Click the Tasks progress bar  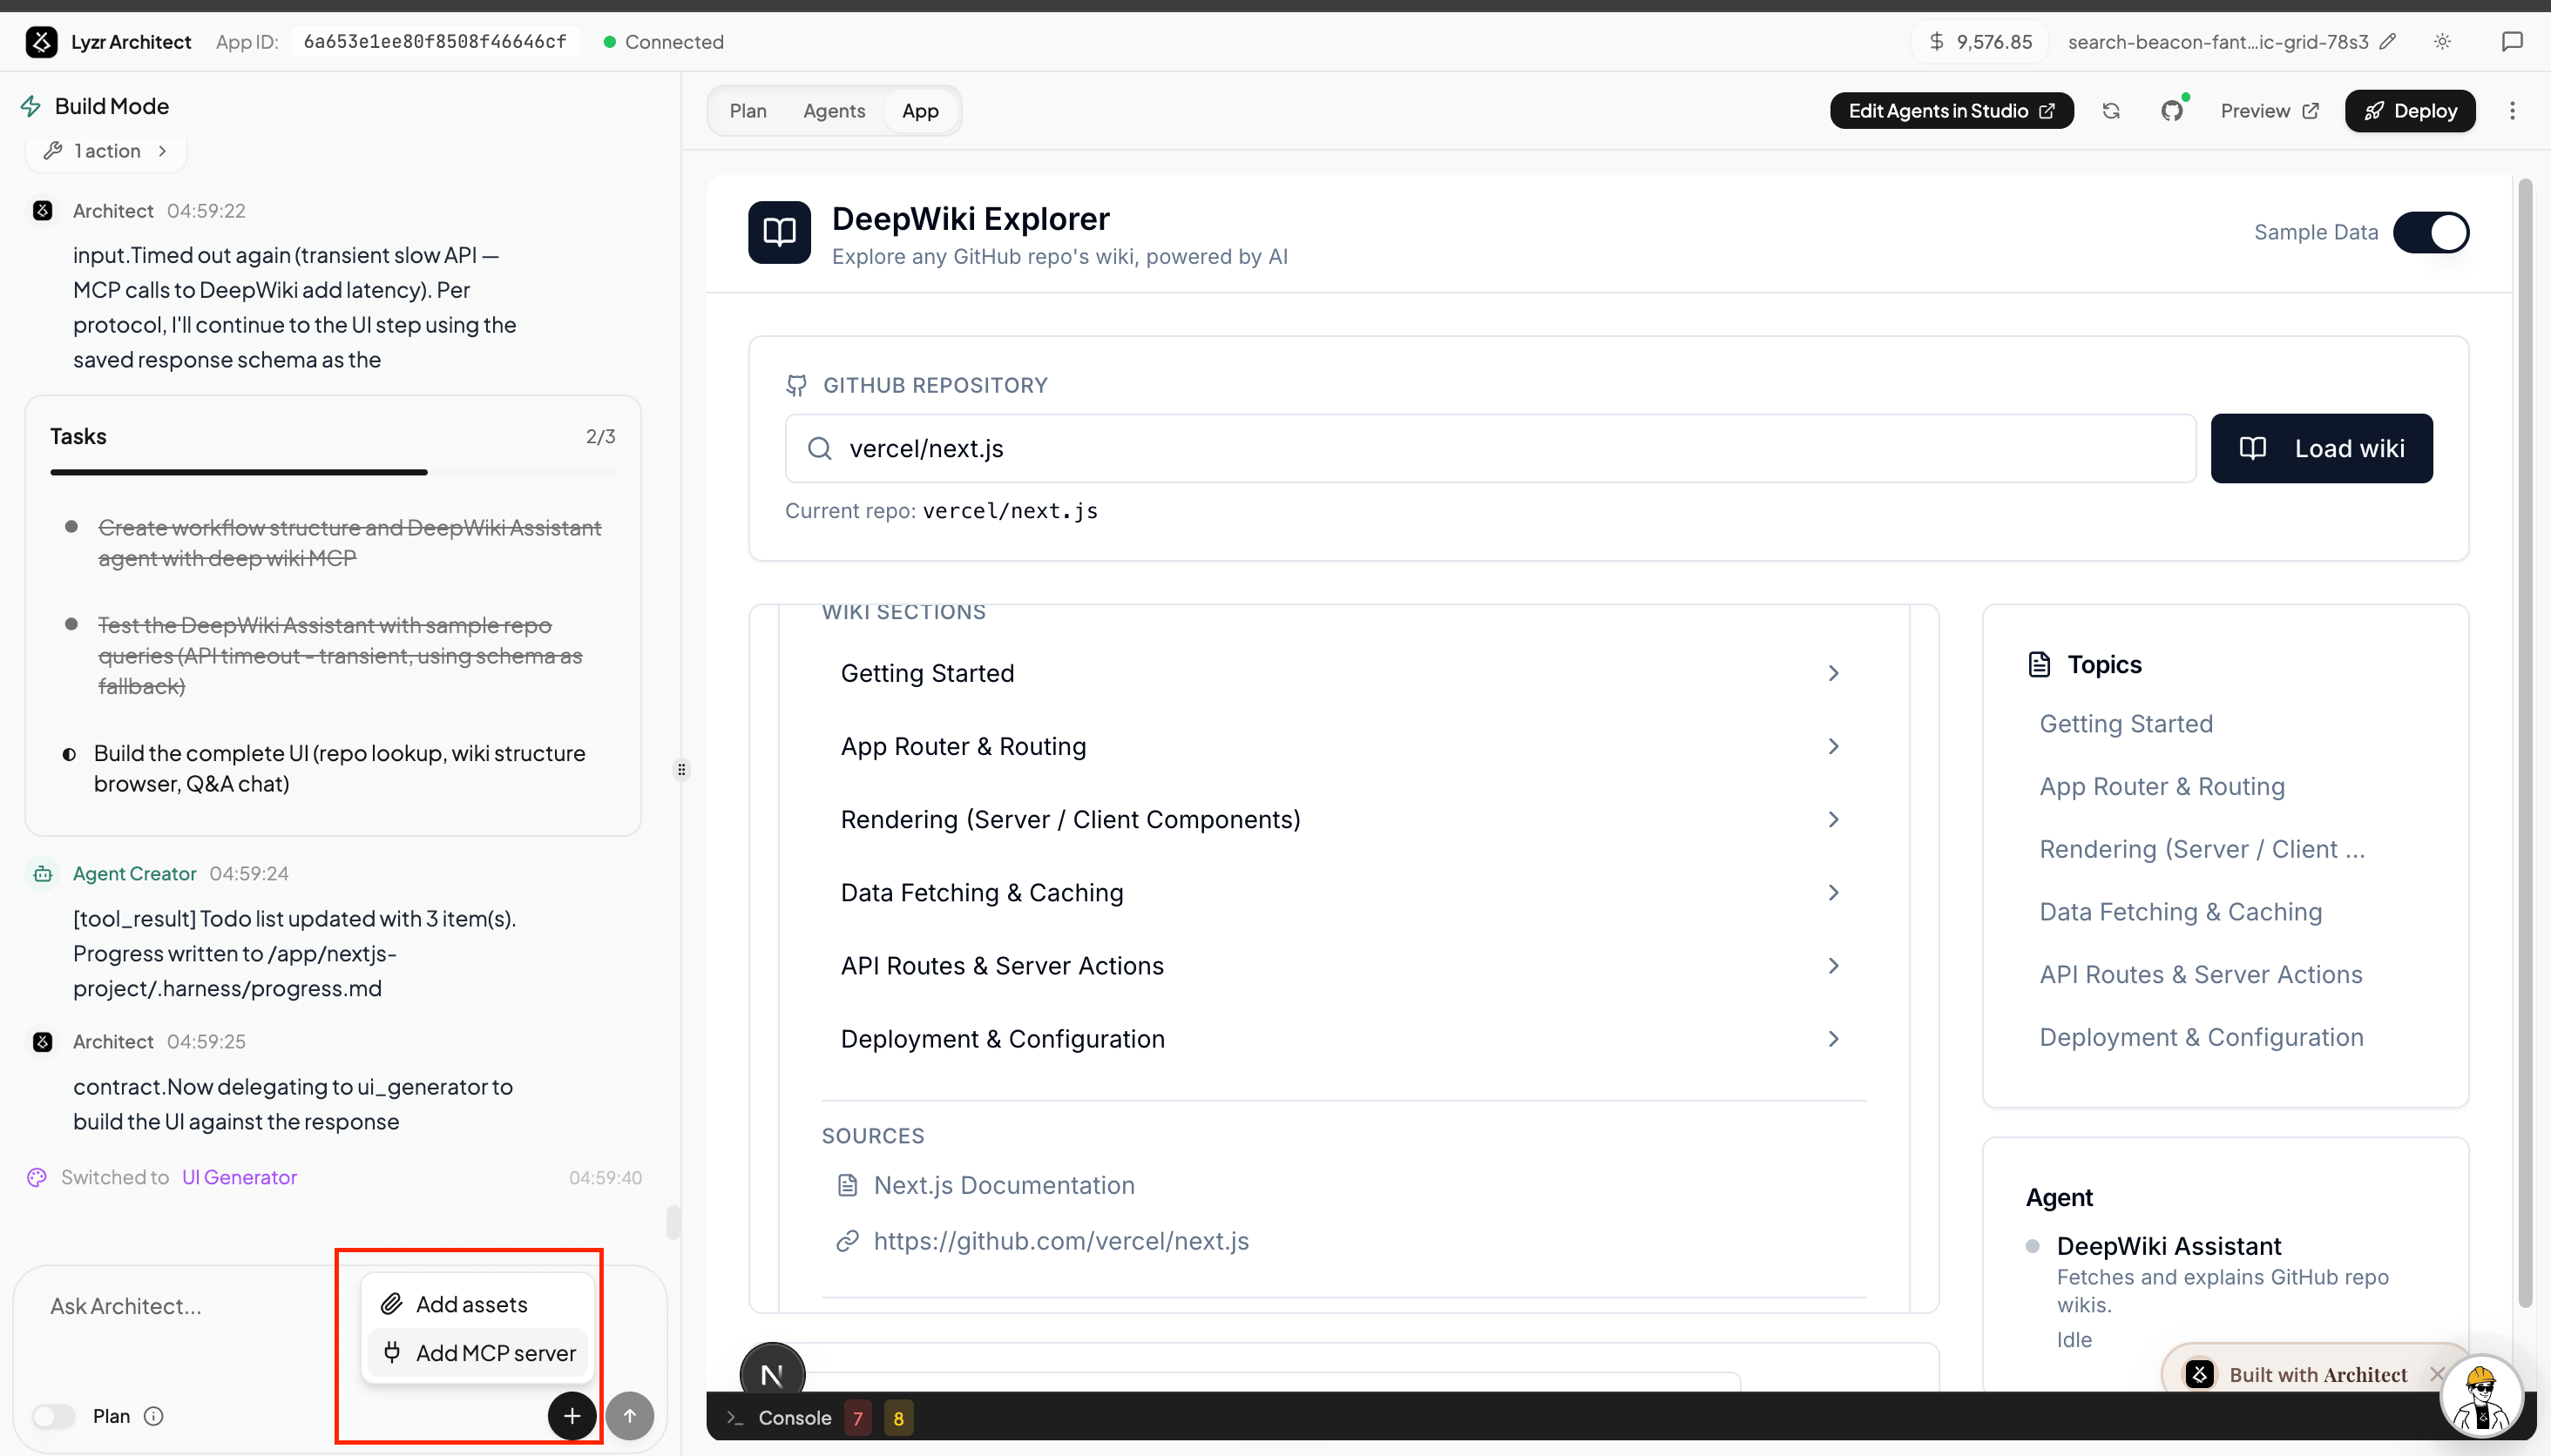tap(332, 472)
